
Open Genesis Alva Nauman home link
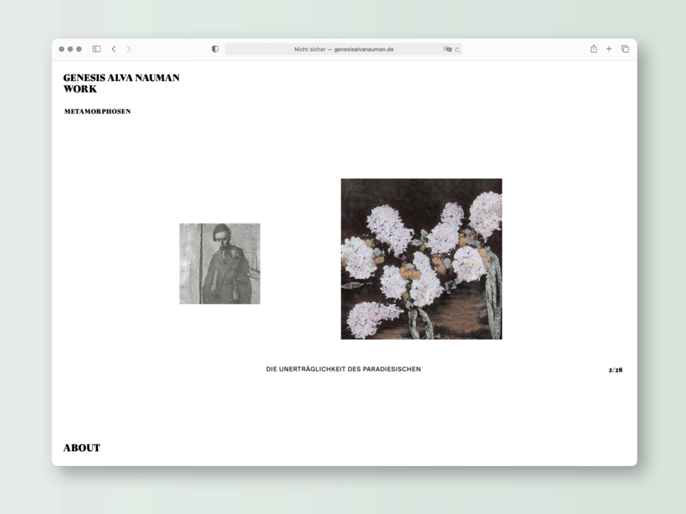tap(121, 78)
